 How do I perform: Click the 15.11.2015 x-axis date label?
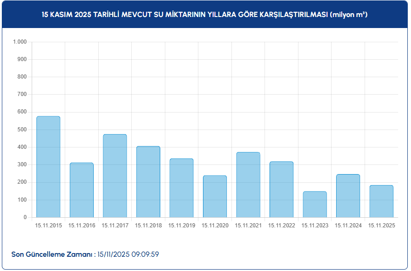point(48,226)
